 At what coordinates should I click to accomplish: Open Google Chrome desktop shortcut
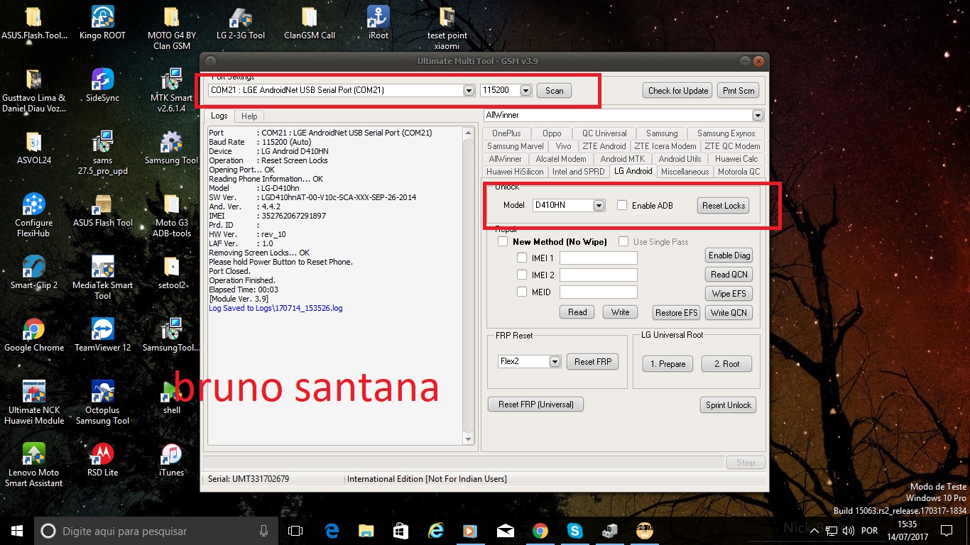33,334
